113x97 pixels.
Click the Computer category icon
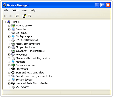click(13, 29)
